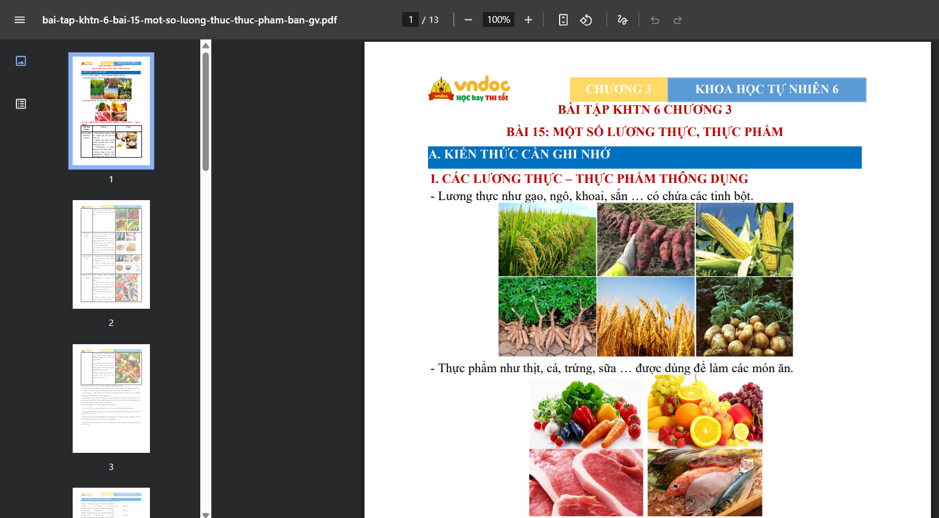
Task: Zoom in with the plus icon
Action: click(528, 20)
